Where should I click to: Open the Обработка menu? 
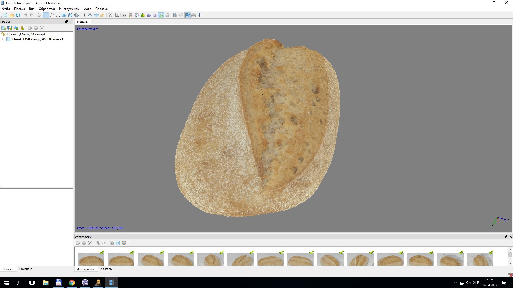tap(46, 9)
